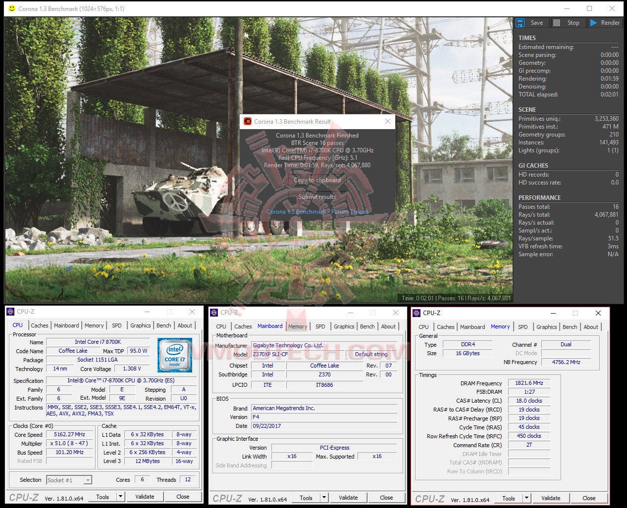Minimize the left CPU-Z window

(147, 312)
